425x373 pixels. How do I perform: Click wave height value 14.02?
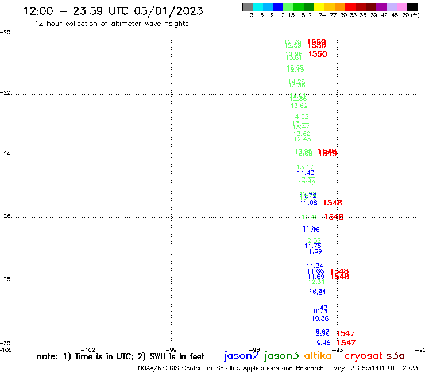[300, 116]
